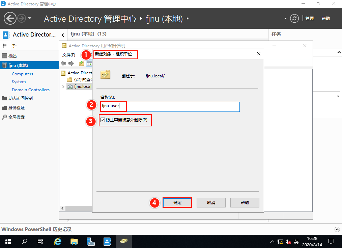Click the forward navigation arrow in header

(x=22, y=18)
